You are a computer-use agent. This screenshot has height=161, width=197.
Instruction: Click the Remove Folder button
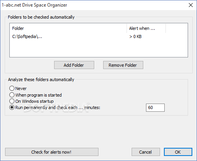point(123,65)
